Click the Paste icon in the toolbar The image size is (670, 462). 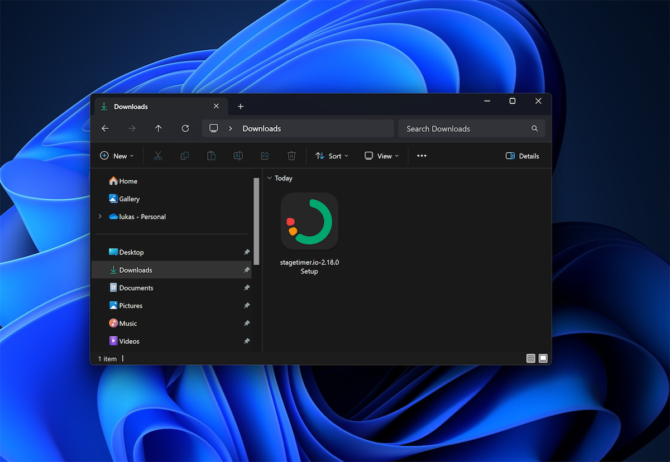pos(211,156)
